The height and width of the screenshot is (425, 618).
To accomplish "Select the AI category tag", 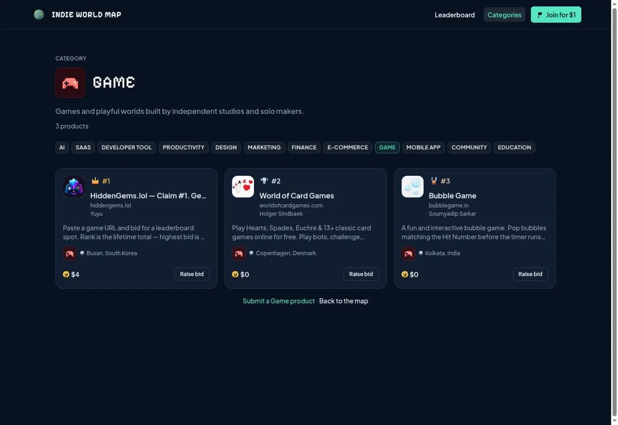I will [62, 147].
